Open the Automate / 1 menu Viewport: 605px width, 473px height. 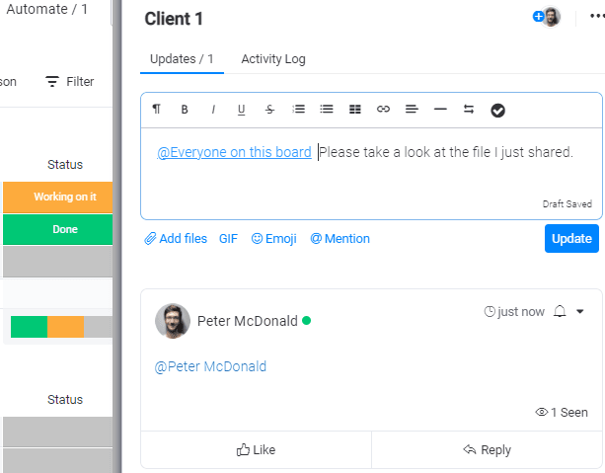click(47, 9)
